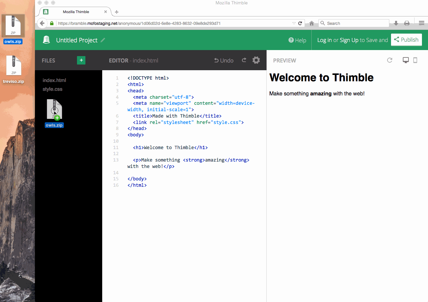Click line number 9 in gutter
This screenshot has height=302, width=428.
(x=117, y=135)
